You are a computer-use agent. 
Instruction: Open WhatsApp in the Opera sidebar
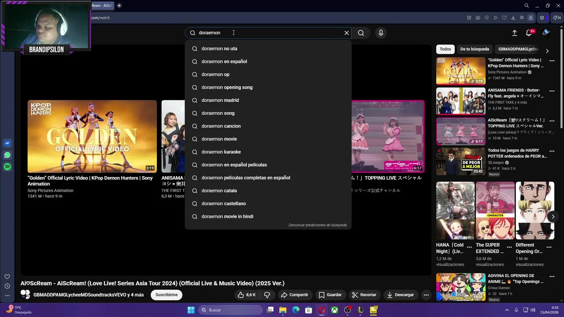tap(7, 155)
